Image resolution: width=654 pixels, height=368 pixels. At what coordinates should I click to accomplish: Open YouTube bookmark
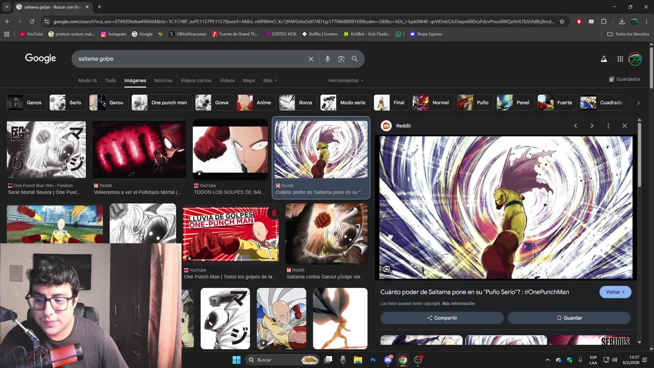tap(31, 34)
